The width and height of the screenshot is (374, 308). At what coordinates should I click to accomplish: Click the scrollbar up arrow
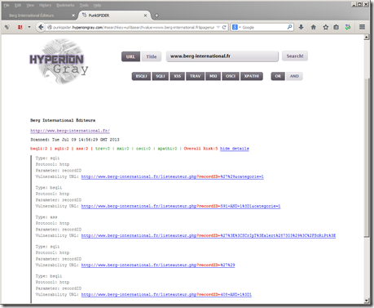(x=367, y=38)
